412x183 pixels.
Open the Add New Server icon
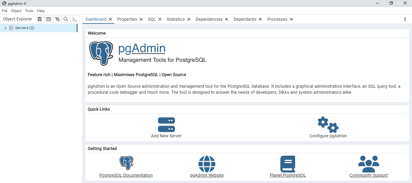tap(166, 125)
